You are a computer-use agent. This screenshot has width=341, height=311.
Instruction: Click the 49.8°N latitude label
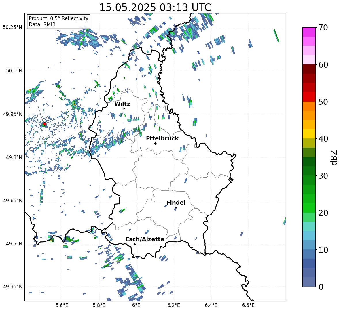click(14, 157)
